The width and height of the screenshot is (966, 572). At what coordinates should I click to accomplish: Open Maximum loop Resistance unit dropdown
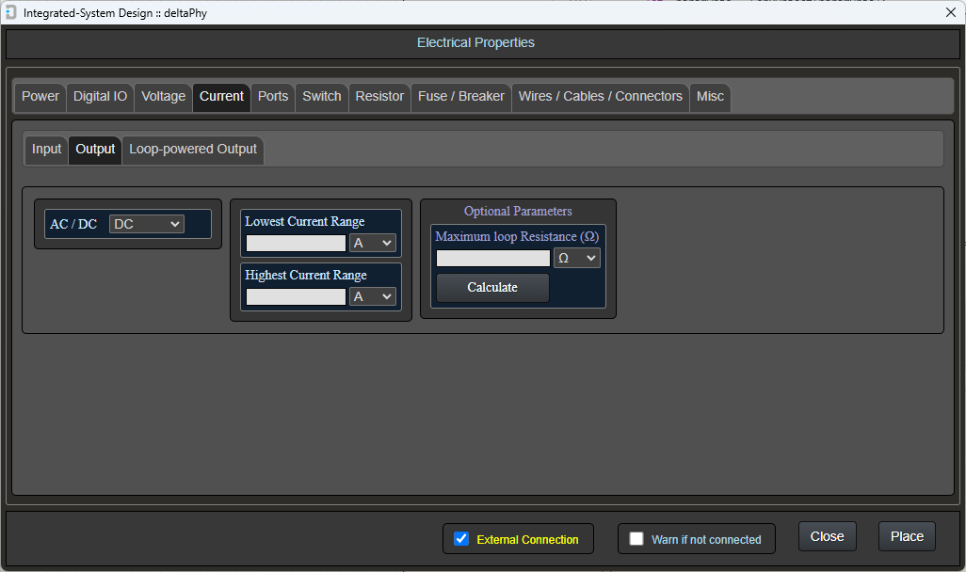tap(576, 258)
